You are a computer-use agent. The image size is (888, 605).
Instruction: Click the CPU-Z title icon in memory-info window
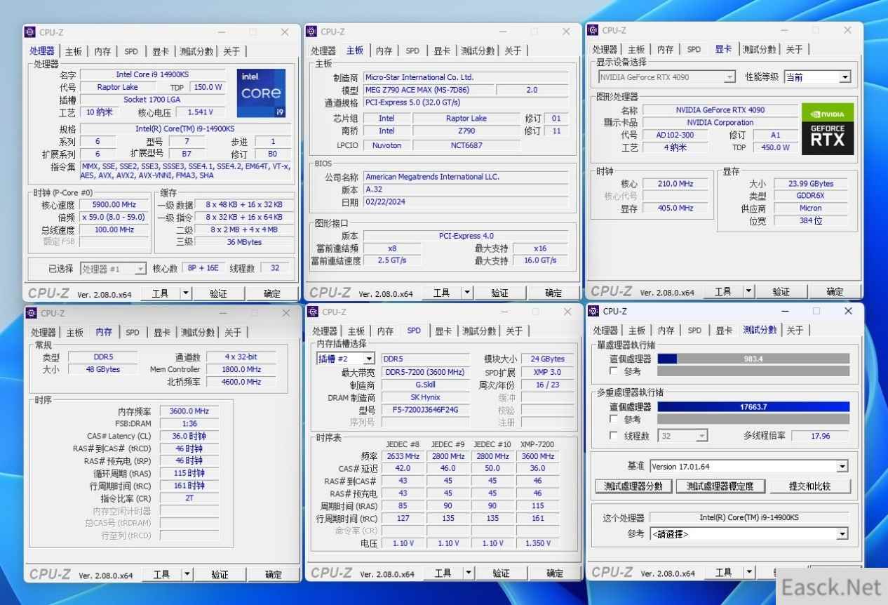click(32, 313)
